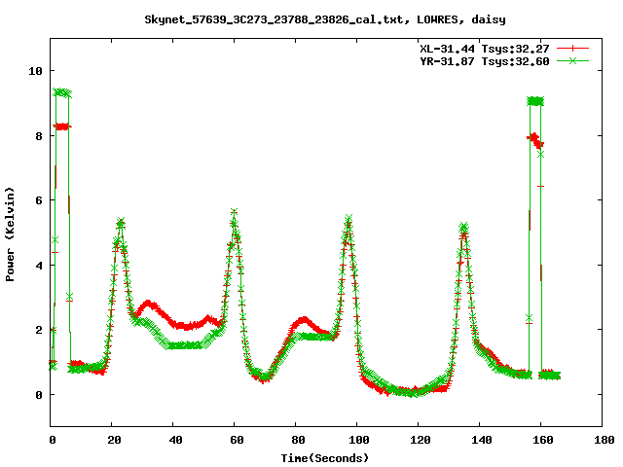Click the peak near 135 seconds
Image resolution: width=623 pixels, height=467 pixels.
point(463,228)
